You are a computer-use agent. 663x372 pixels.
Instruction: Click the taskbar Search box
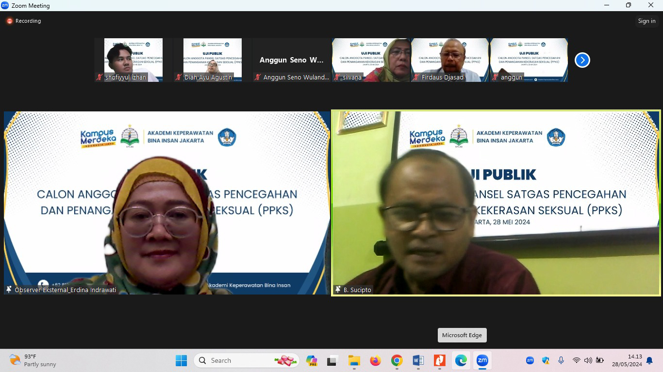pyautogui.click(x=246, y=360)
